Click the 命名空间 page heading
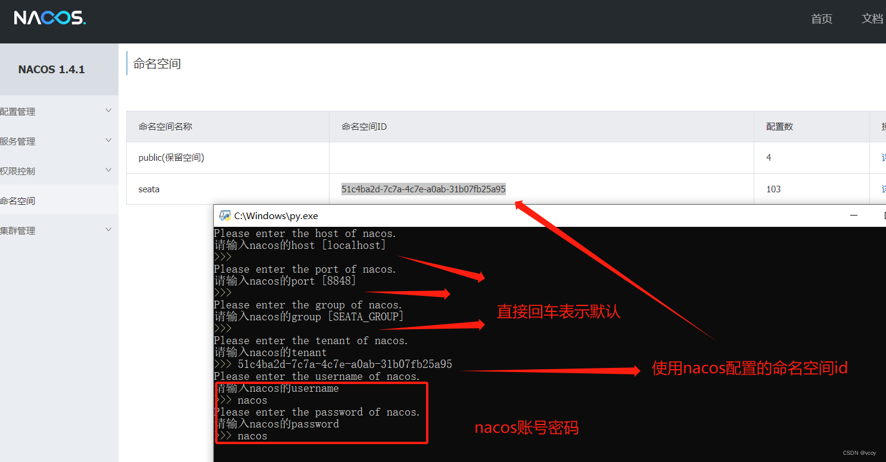This screenshot has width=886, height=462. pos(157,64)
